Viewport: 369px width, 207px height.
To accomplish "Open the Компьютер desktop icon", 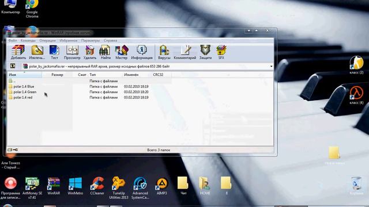I will tap(10, 7).
